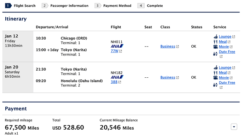
Task: Open Business class link for NH182
Action: point(168,77)
